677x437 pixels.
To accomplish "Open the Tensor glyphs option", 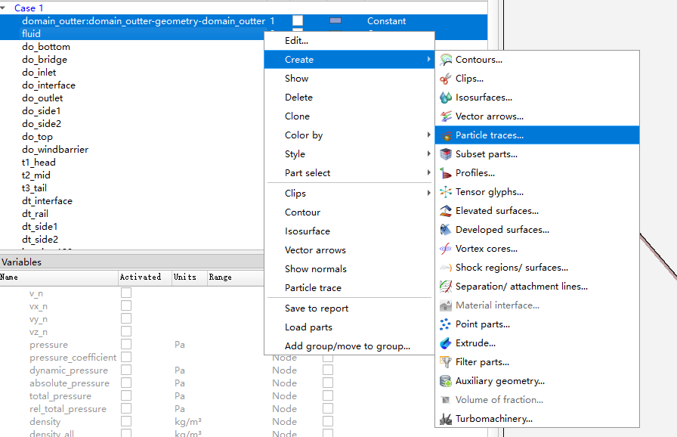I will (489, 192).
